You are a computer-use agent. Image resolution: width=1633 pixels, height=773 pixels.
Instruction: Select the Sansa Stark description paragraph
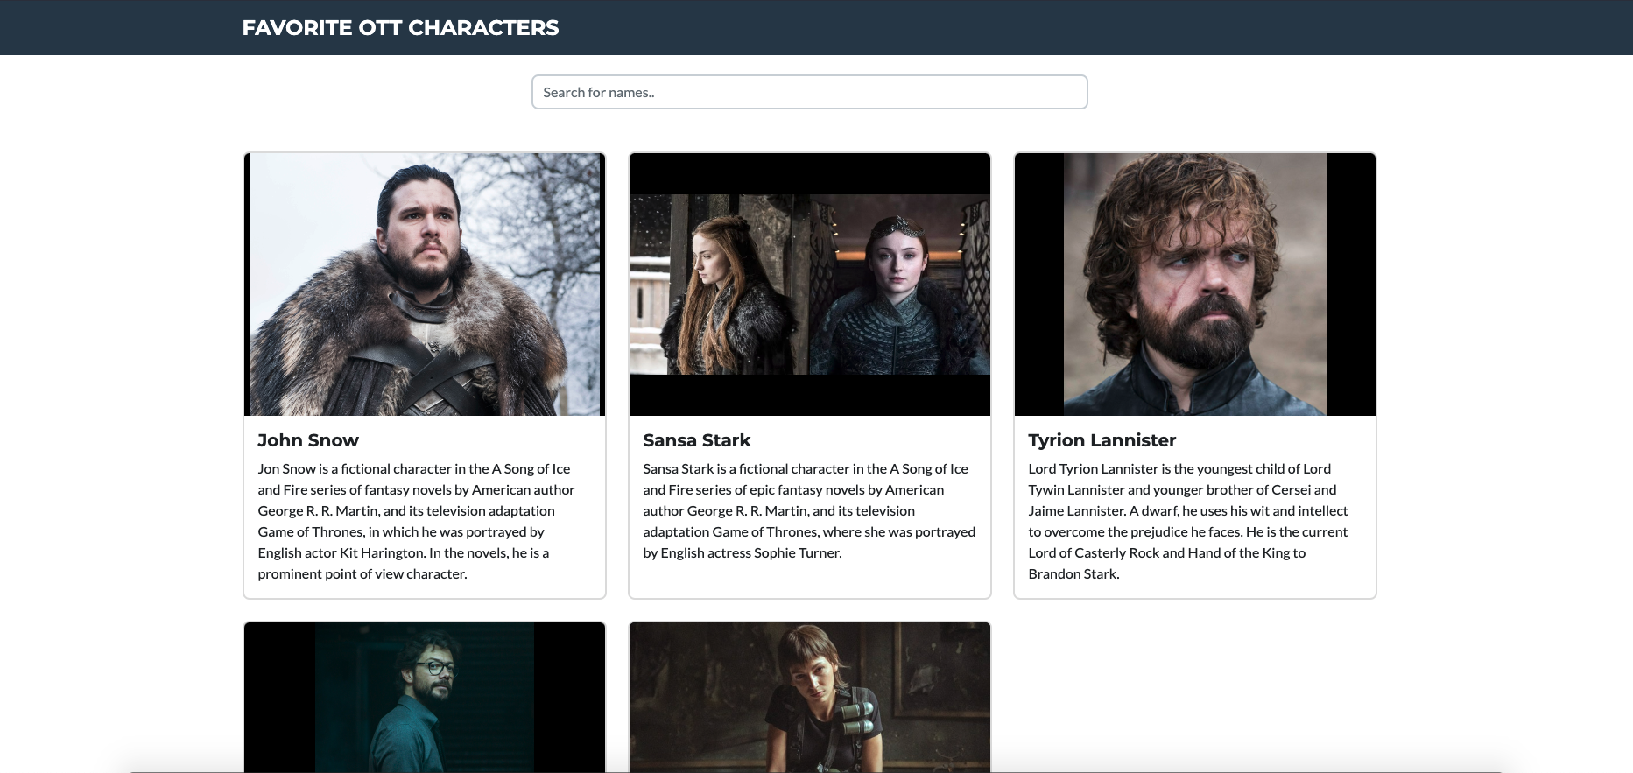[x=809, y=510]
